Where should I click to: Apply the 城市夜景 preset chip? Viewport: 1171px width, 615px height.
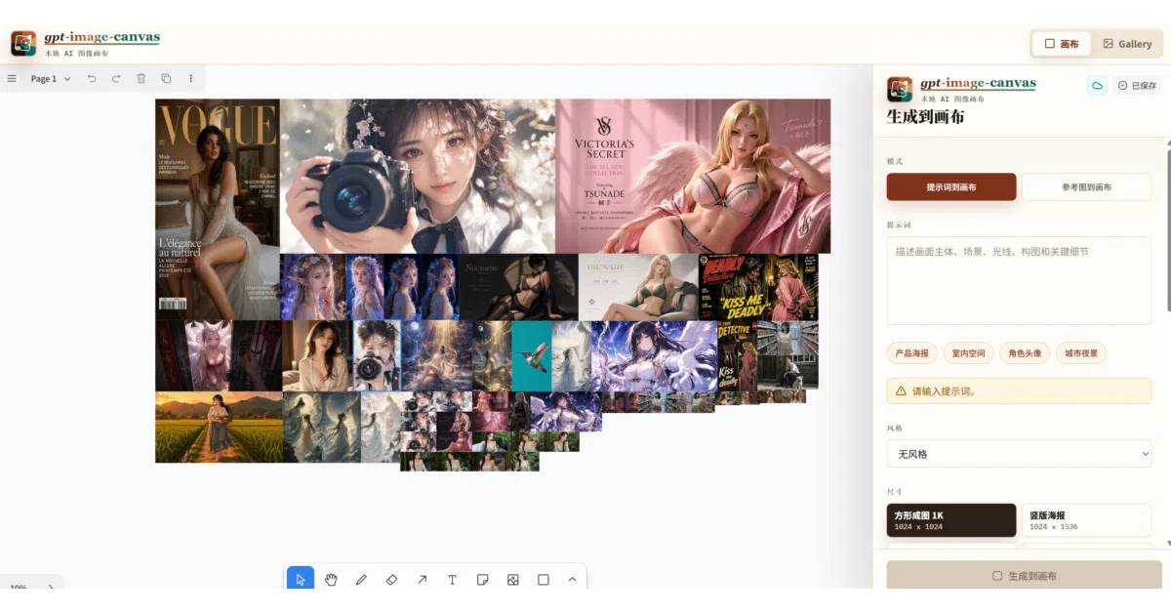pyautogui.click(x=1081, y=353)
